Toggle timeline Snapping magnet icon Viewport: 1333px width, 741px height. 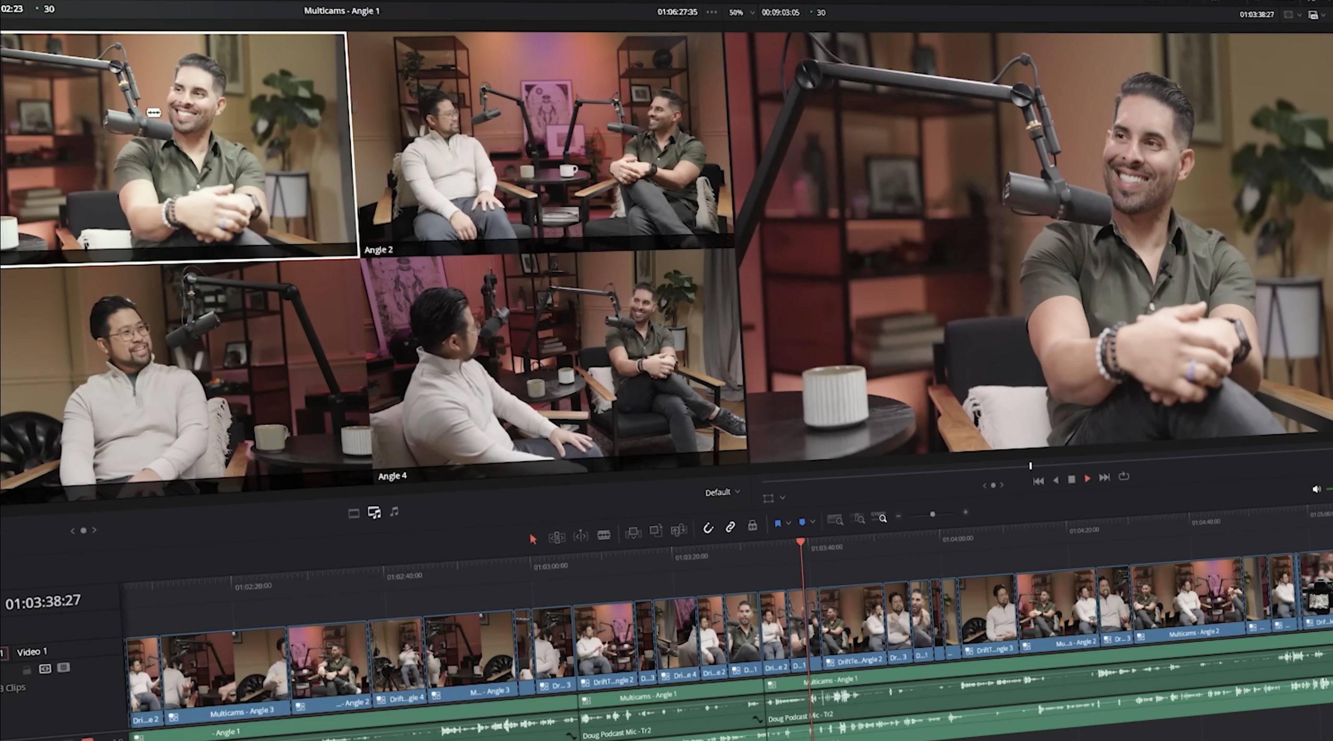point(708,528)
